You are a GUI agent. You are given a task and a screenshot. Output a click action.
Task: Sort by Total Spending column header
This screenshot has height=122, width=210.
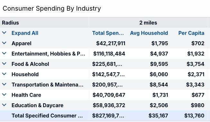tap(108, 33)
